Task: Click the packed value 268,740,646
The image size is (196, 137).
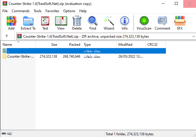Action: pos(72,56)
